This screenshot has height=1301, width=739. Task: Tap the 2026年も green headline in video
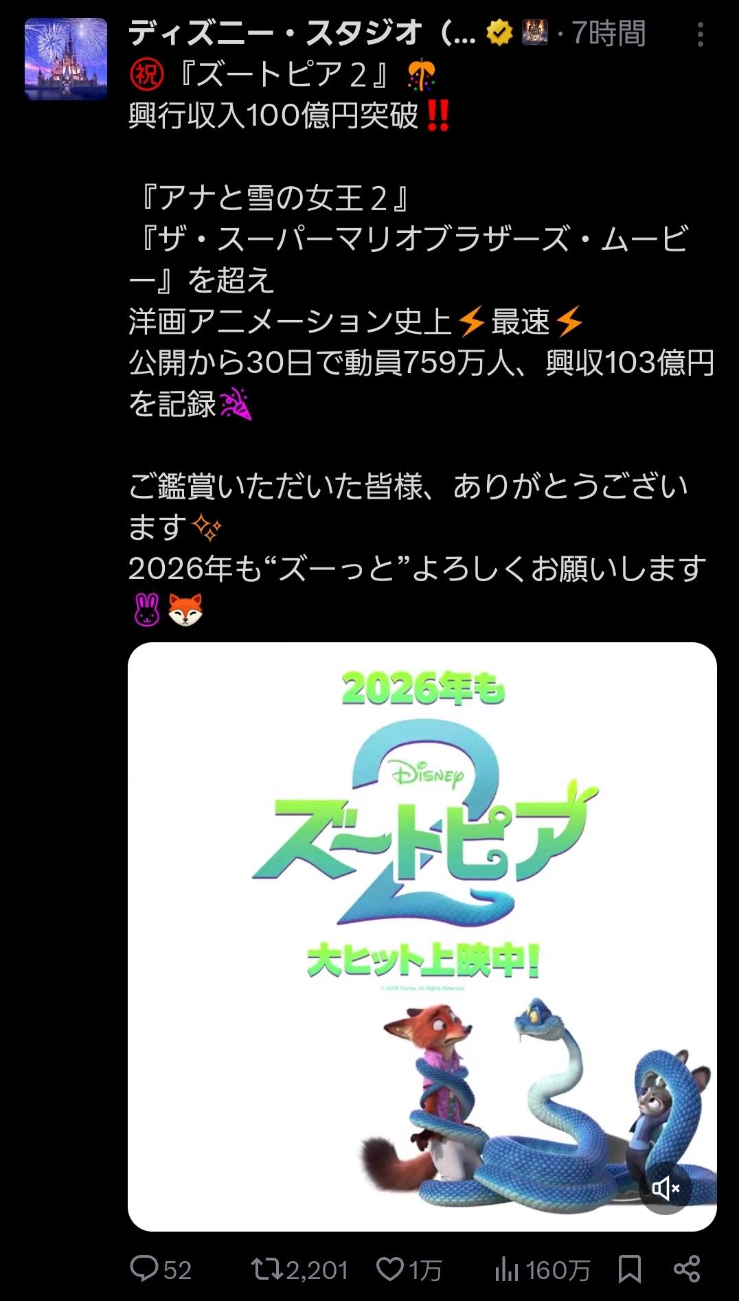[424, 688]
